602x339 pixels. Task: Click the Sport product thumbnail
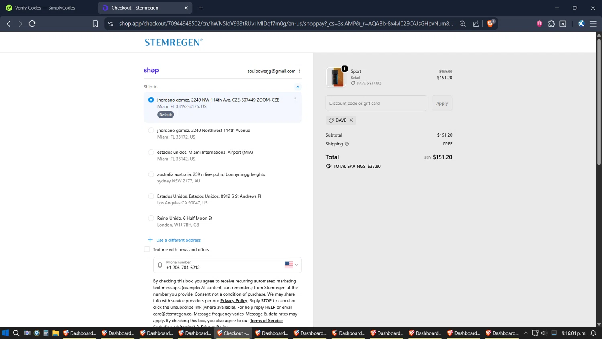(x=336, y=77)
